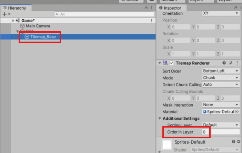Open the Hierarchy add object plus menu
This screenshot has height=153, width=242.
click(x=4, y=14)
